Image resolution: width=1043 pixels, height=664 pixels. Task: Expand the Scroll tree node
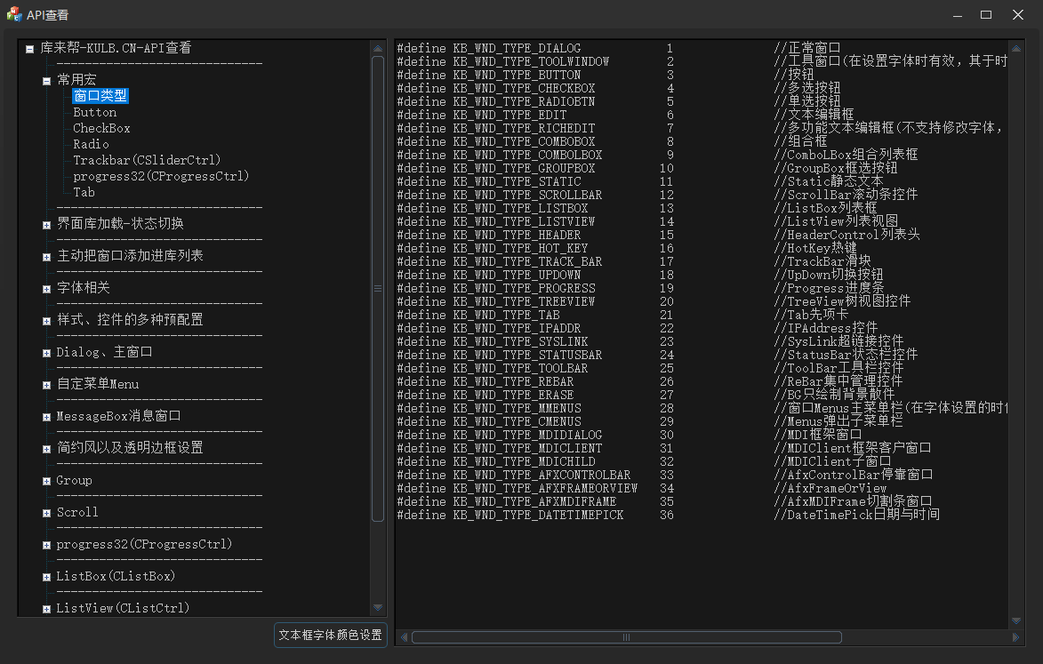tap(46, 513)
